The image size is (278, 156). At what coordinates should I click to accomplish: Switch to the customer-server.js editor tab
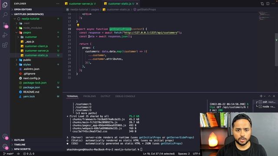coord(81,4)
